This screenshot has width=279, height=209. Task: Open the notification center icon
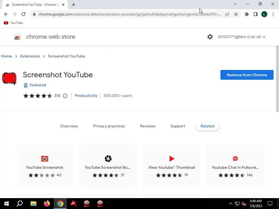click(x=270, y=204)
